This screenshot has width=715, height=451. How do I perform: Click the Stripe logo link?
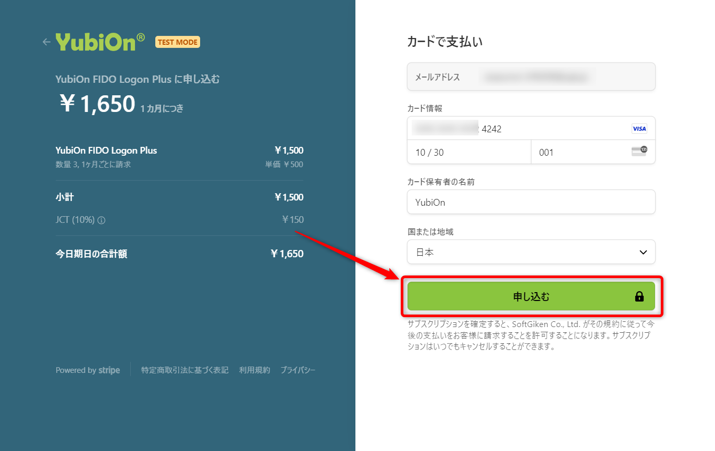(x=109, y=370)
